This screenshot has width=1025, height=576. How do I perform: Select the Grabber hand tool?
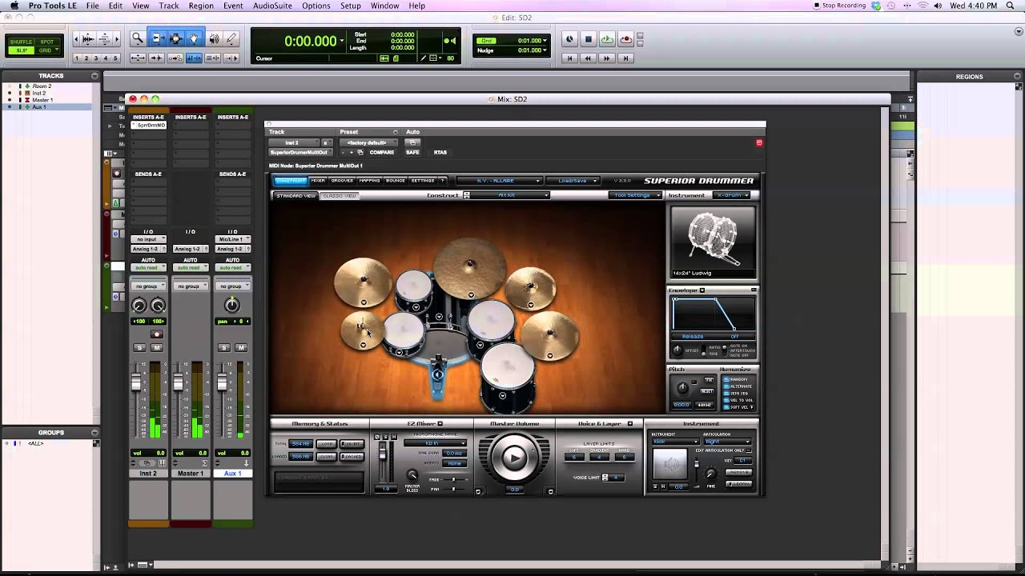(x=194, y=38)
